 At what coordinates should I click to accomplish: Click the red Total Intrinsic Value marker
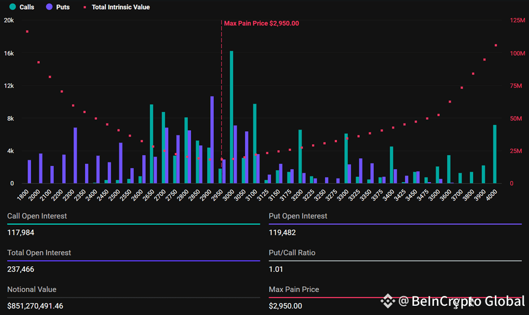click(85, 7)
